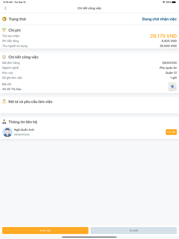This screenshot has height=239, width=179.
Task: Tap the back arrow icon
Action: pos(5,8)
